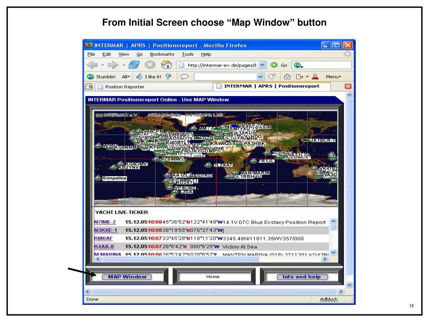The height and width of the screenshot is (322, 429).
Task: Click the Adblock status bar entry
Action: click(x=328, y=299)
